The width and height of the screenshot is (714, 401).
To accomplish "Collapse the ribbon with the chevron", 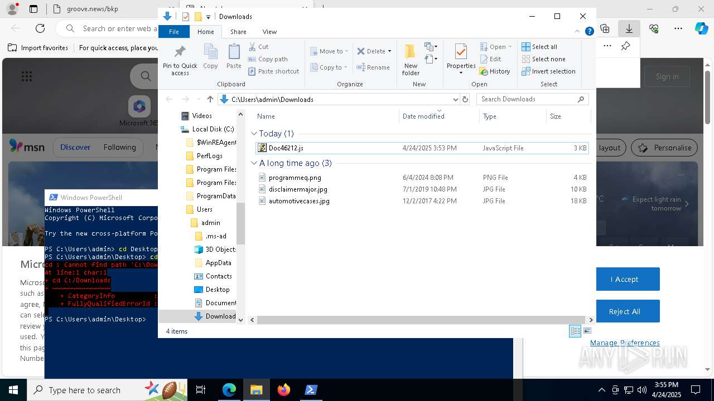I will pos(578,32).
